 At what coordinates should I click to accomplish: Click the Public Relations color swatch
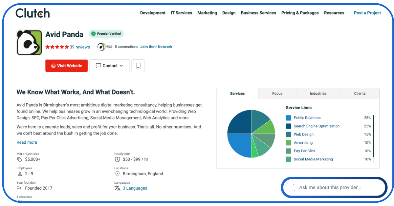(x=289, y=118)
